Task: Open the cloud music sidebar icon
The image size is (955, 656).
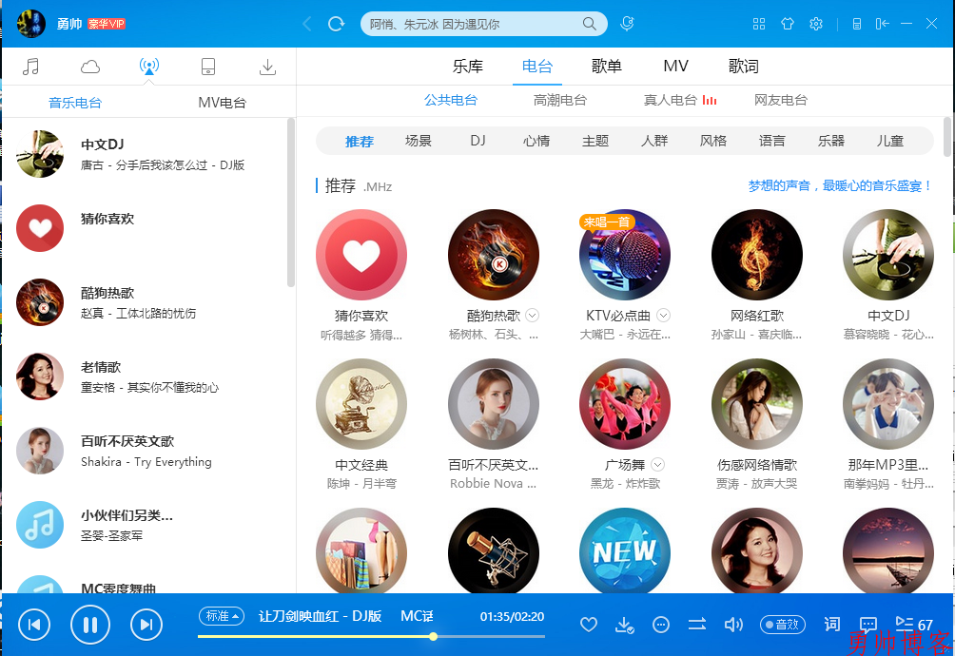Action: coord(90,67)
